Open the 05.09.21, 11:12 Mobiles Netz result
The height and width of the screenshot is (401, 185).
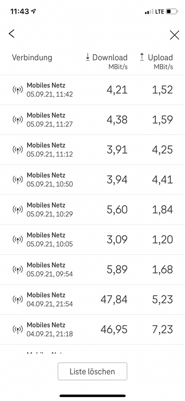(x=93, y=150)
